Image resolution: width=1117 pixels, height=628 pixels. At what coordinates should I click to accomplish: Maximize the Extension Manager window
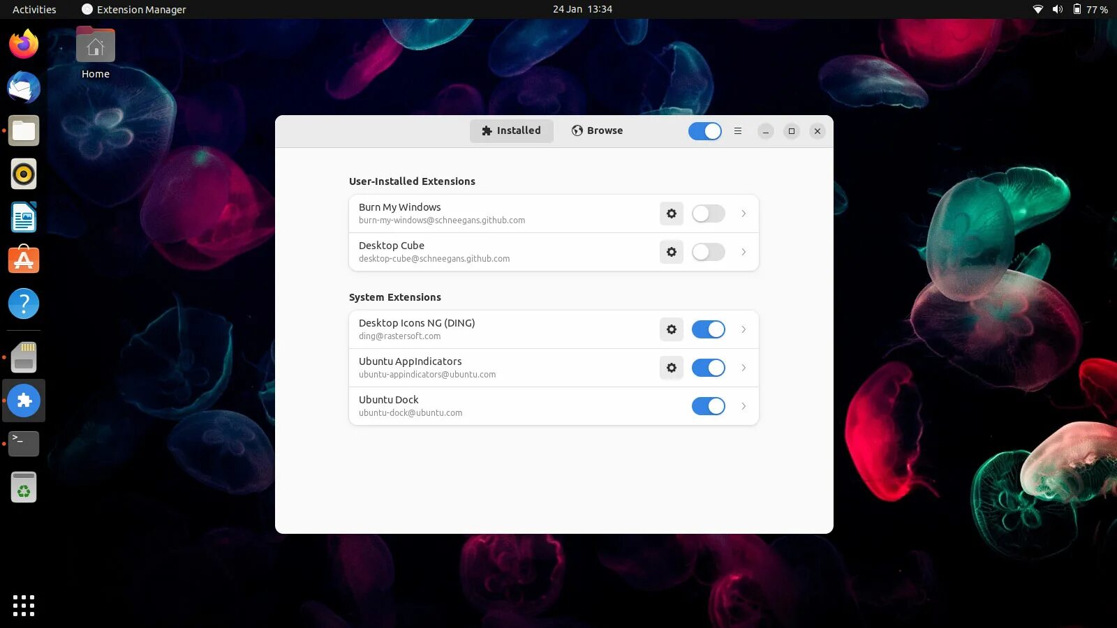point(792,131)
